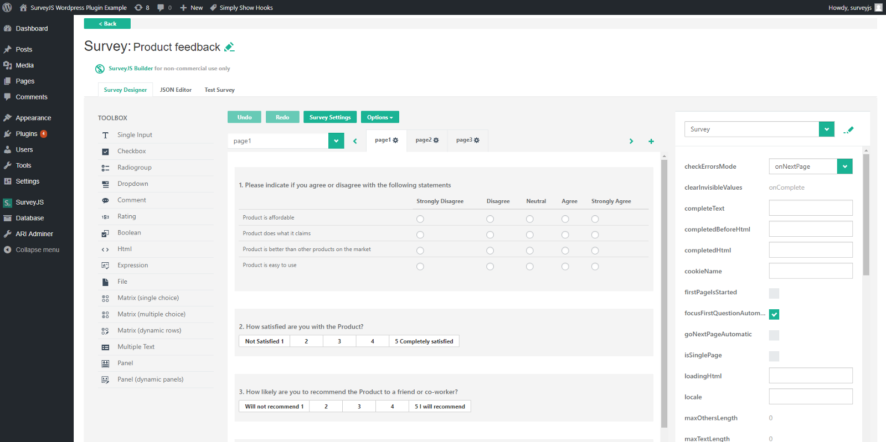Click the object editor pencil icon beside Survey

[x=848, y=130]
